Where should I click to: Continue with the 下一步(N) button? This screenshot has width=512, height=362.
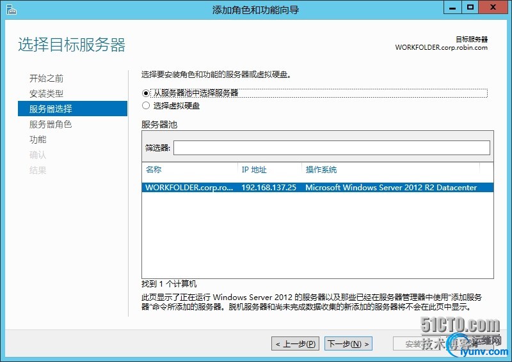click(x=348, y=343)
